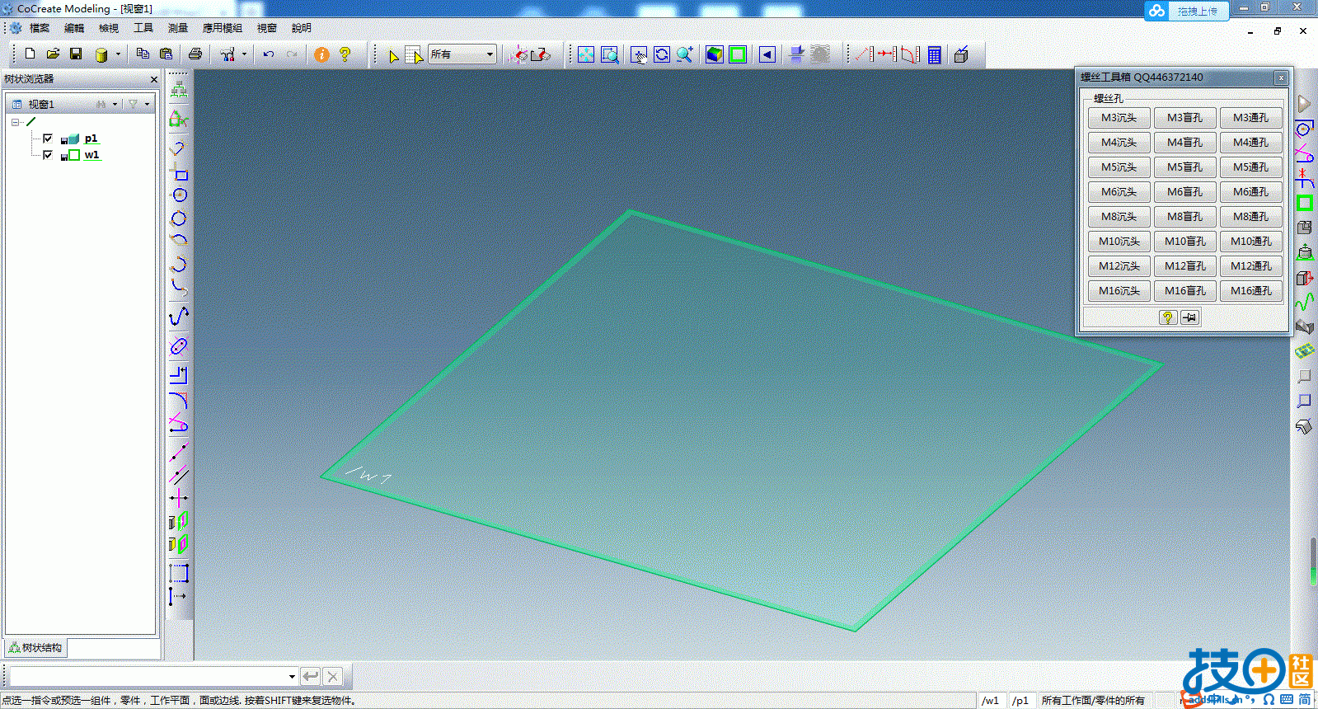This screenshot has width=1318, height=709.
Task: Click the M16通孔 button
Action: pos(1250,291)
